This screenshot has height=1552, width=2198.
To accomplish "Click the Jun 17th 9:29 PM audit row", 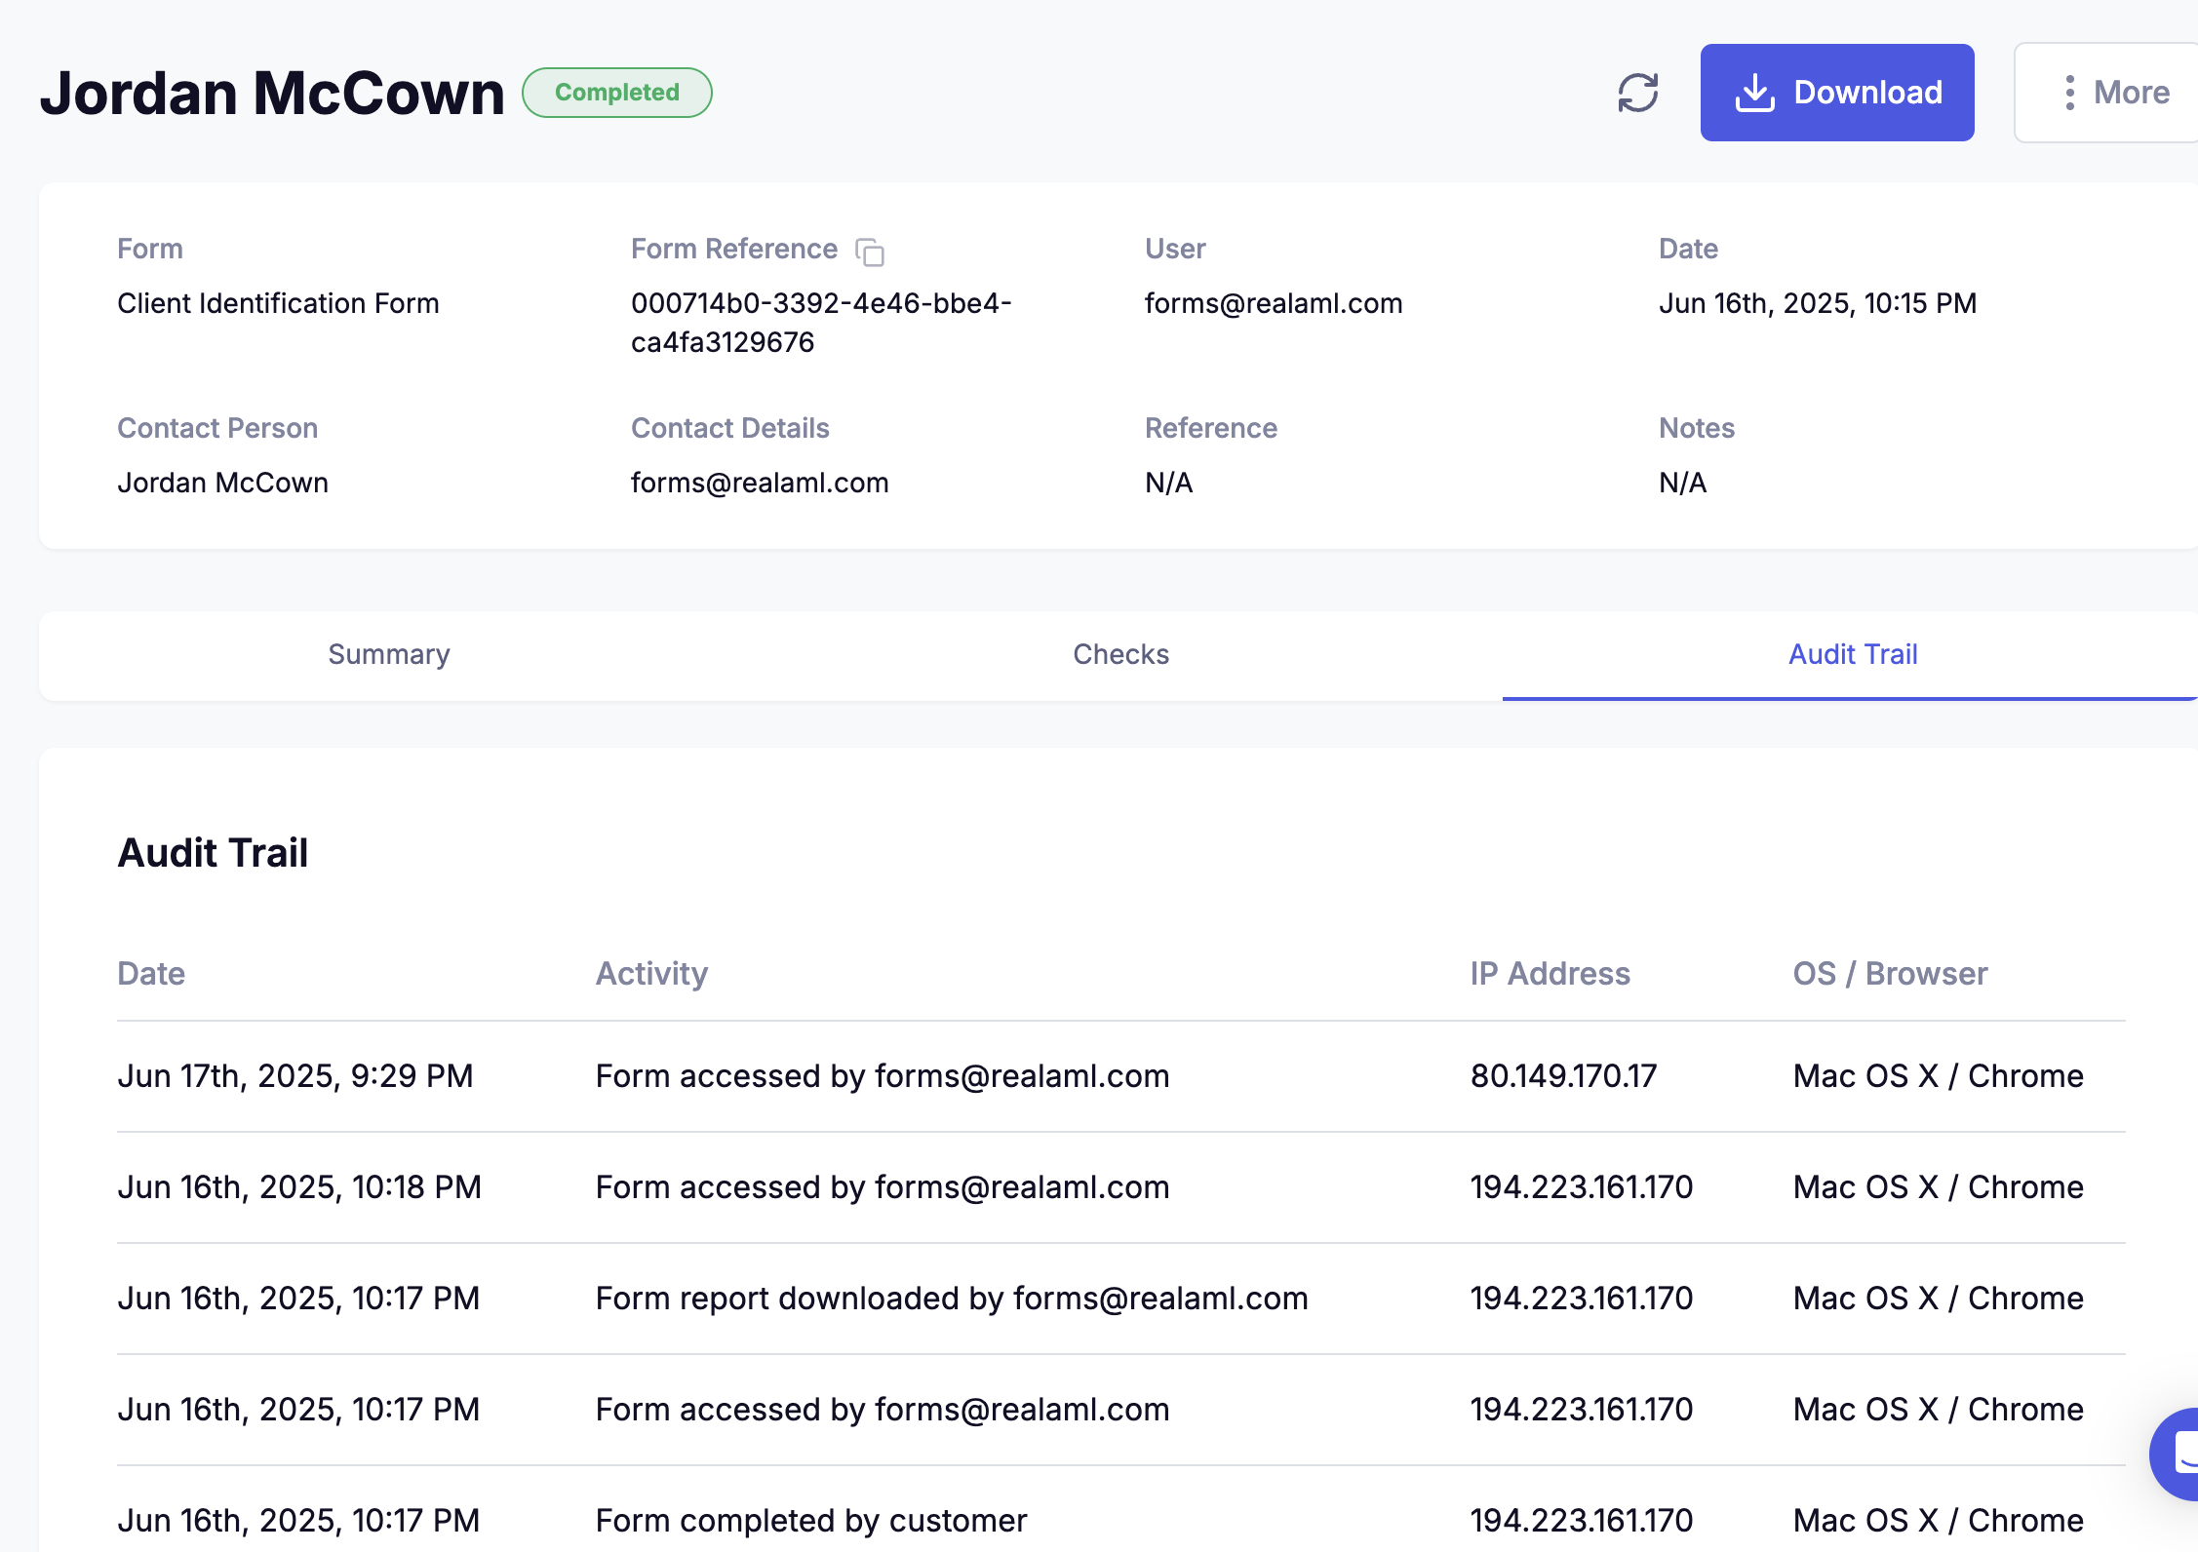I will point(294,1075).
